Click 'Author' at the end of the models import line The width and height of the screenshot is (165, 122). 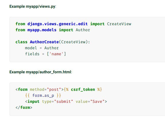pos(83,30)
